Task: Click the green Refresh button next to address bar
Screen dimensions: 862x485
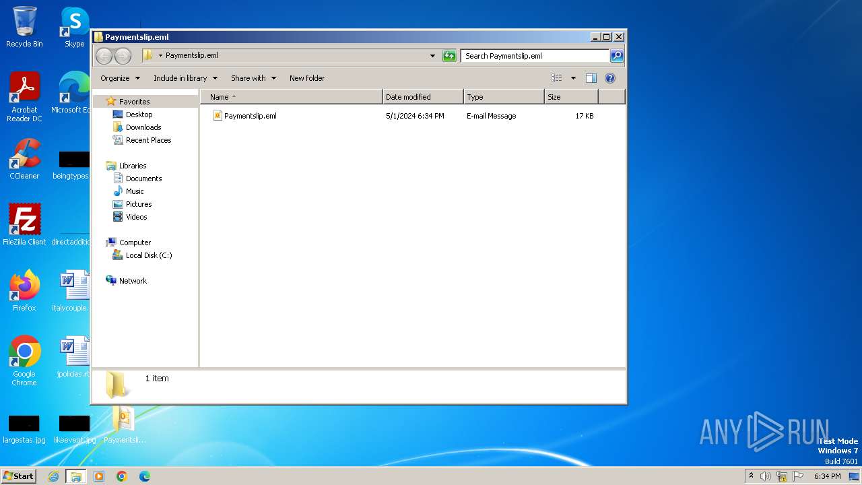Action: coord(449,56)
